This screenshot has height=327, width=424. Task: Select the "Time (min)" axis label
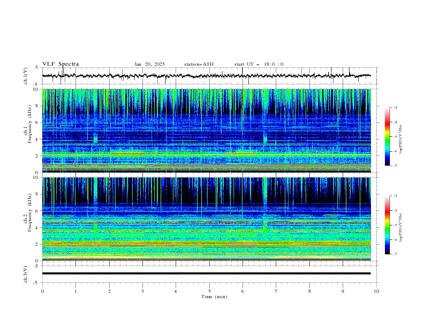tap(214, 297)
